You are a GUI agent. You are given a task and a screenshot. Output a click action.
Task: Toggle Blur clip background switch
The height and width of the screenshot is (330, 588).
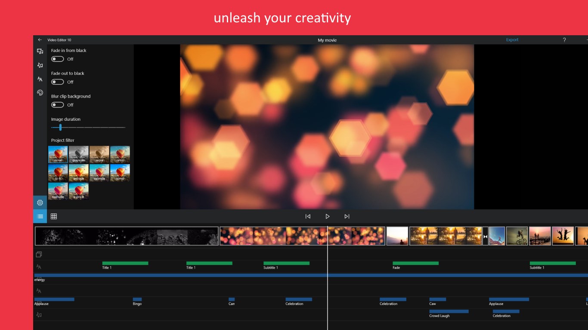pyautogui.click(x=58, y=105)
